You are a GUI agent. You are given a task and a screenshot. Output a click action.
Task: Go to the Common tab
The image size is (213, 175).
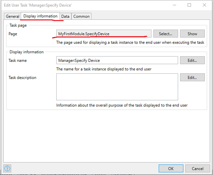click(x=81, y=16)
